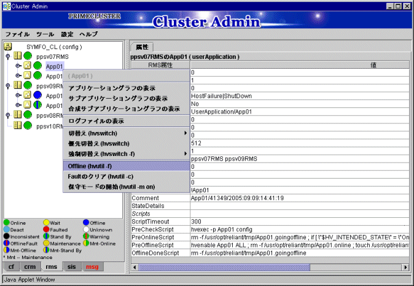Collapse the ppsv08RMS tree node
The height and width of the screenshot is (286, 414).
tap(8, 115)
